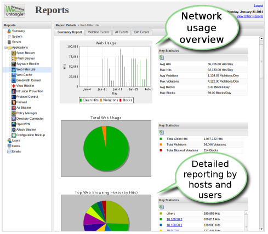Open the Spam Blocker report icon
268x234 pixels.
click(x=14, y=53)
